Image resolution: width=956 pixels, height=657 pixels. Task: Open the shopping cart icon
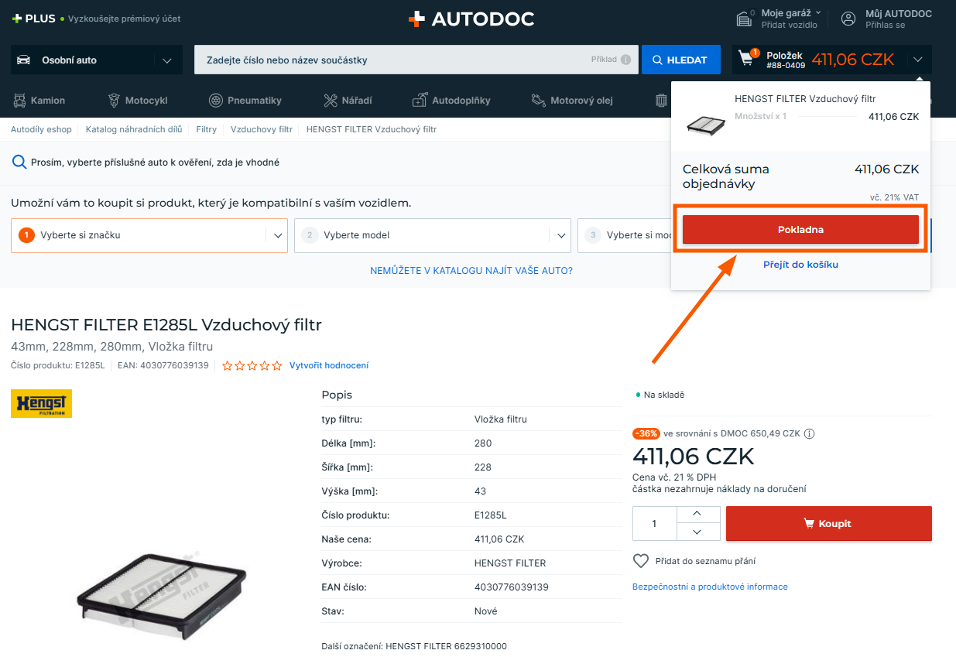[747, 59]
